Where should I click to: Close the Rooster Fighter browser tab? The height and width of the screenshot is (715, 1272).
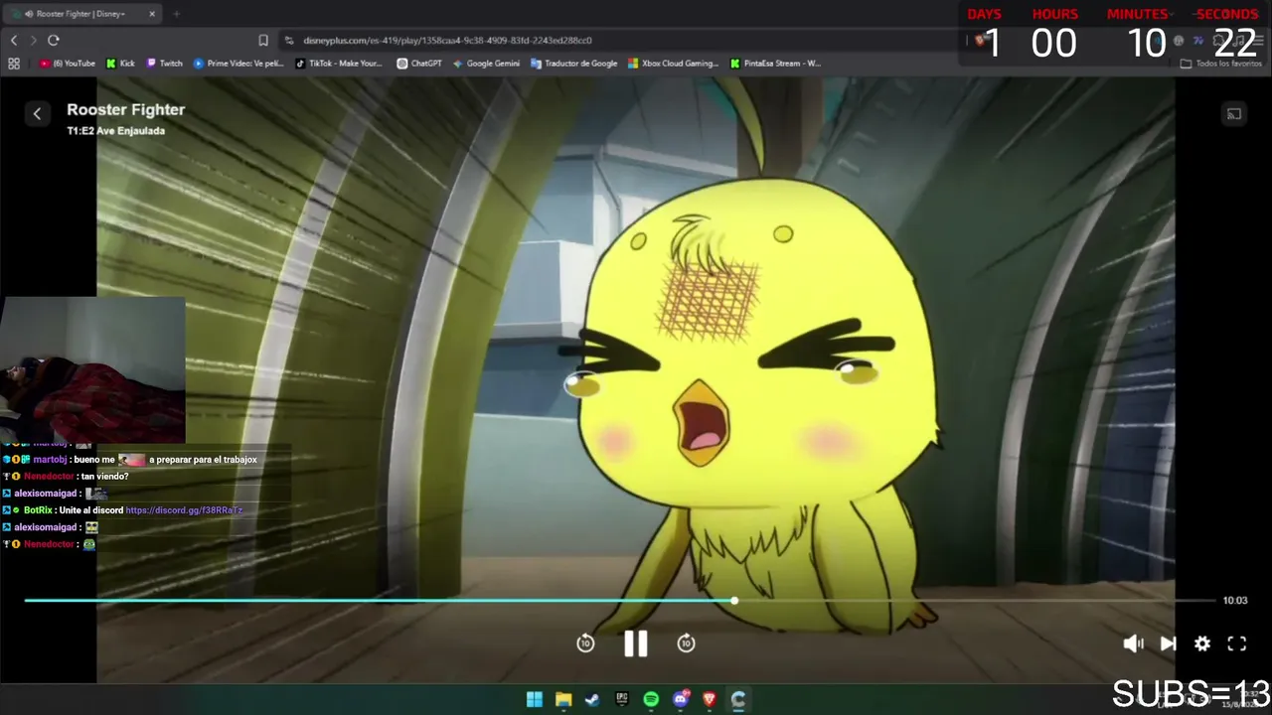tap(152, 14)
